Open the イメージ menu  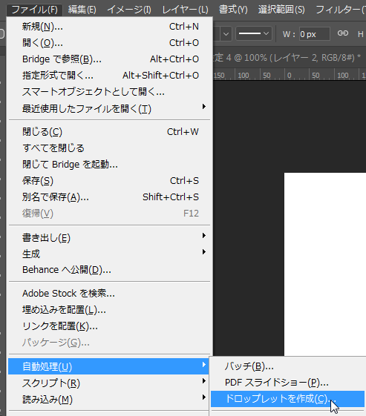(129, 10)
